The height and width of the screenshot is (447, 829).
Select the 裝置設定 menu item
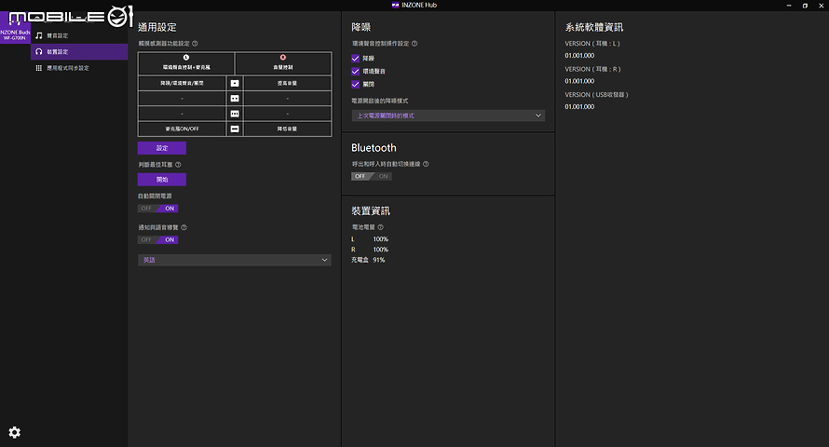[79, 52]
